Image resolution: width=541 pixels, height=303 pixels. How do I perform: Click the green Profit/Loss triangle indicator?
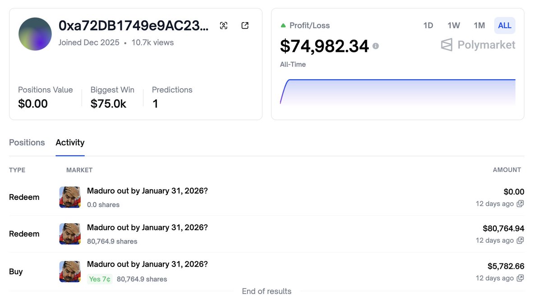point(283,26)
